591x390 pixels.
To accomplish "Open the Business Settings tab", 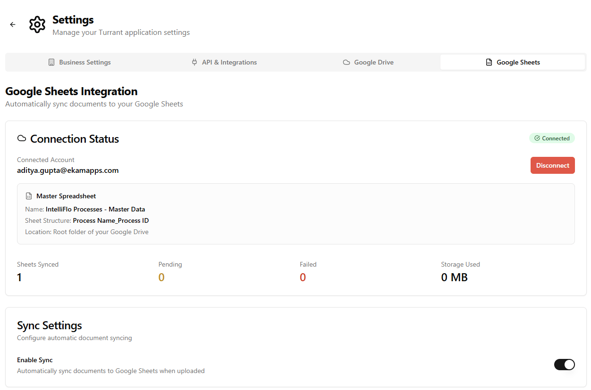I will tap(79, 62).
